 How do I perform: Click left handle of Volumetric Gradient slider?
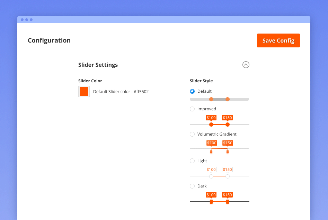211,151
